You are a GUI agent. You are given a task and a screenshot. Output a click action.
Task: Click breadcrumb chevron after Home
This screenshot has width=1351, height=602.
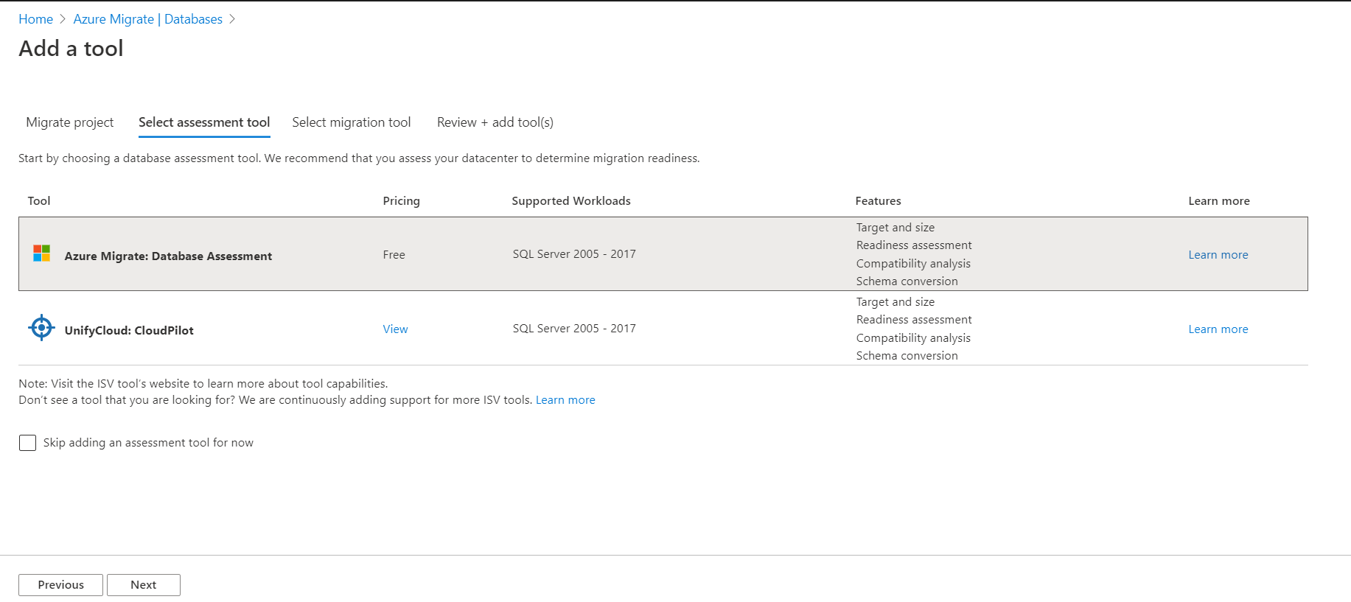[x=63, y=19]
